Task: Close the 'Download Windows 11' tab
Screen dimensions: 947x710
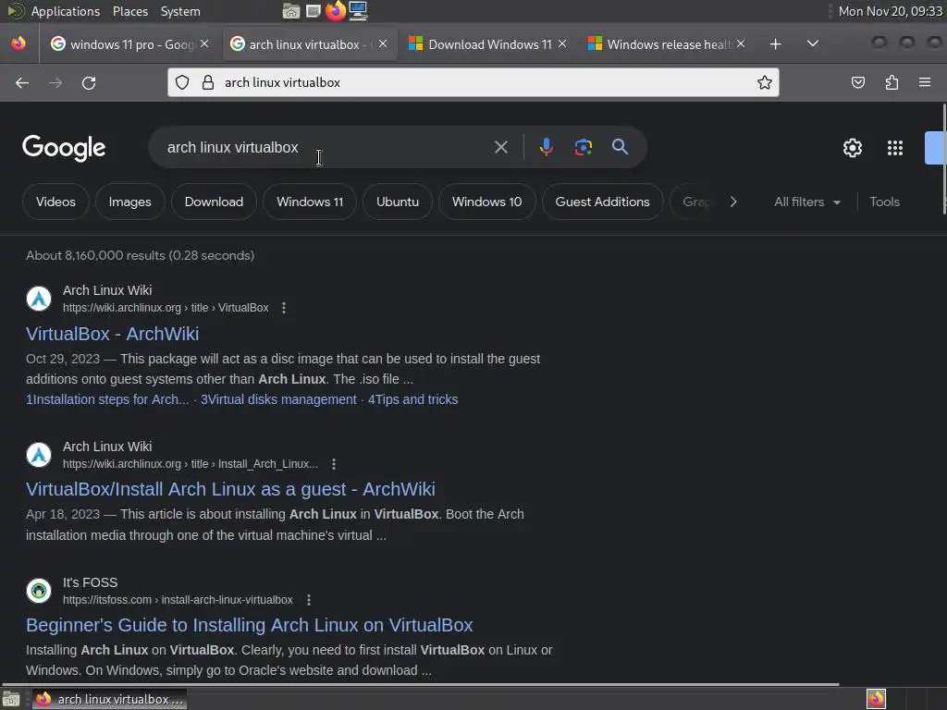Action: point(562,43)
